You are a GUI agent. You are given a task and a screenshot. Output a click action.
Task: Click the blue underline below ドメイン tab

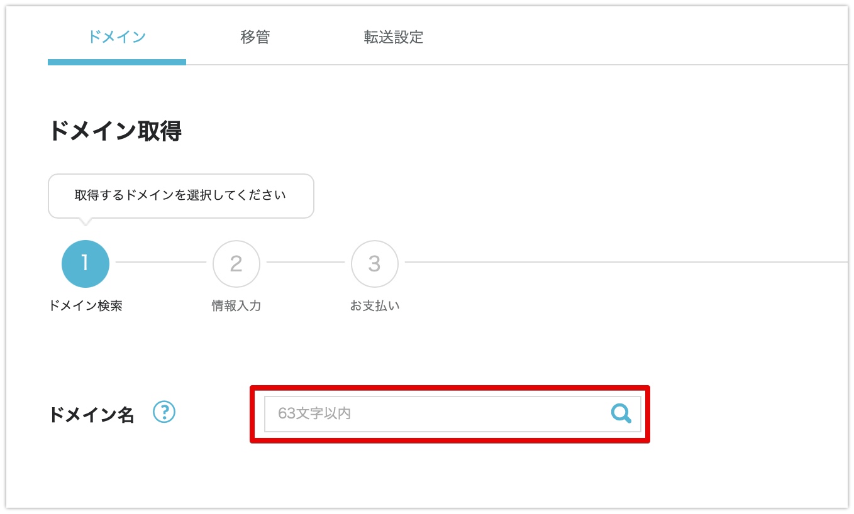tap(117, 62)
